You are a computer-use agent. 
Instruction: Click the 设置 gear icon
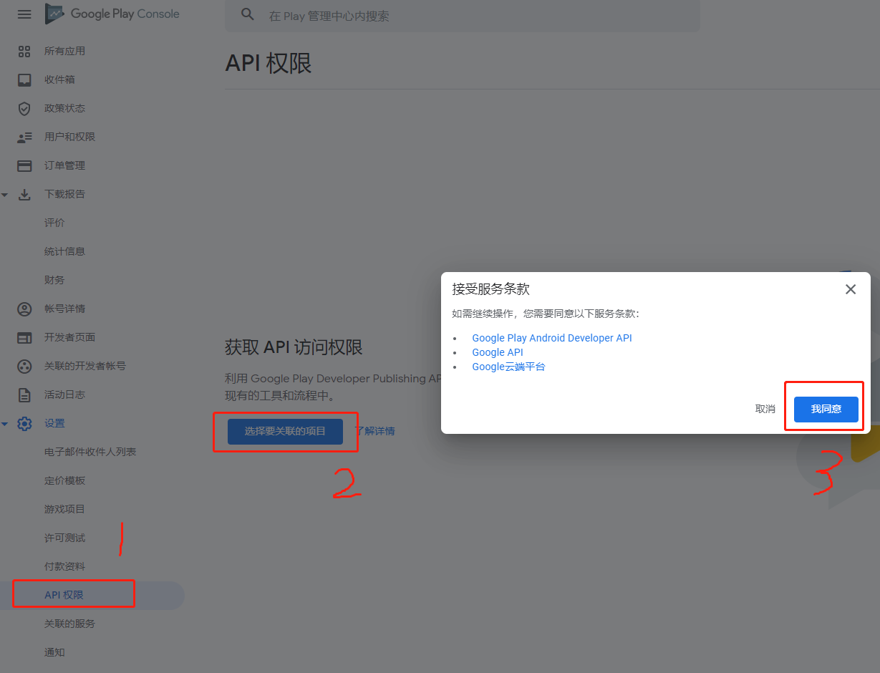24,423
